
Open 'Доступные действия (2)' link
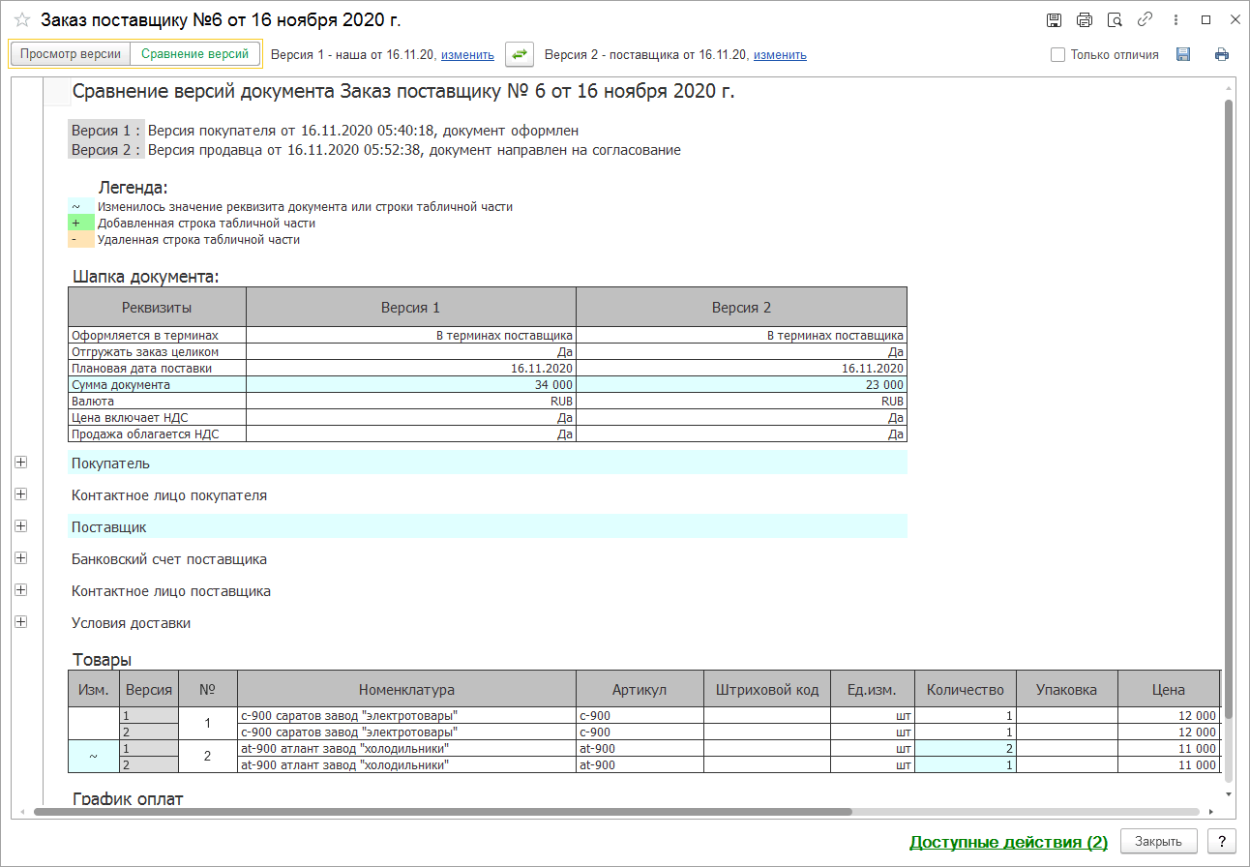(x=1008, y=842)
